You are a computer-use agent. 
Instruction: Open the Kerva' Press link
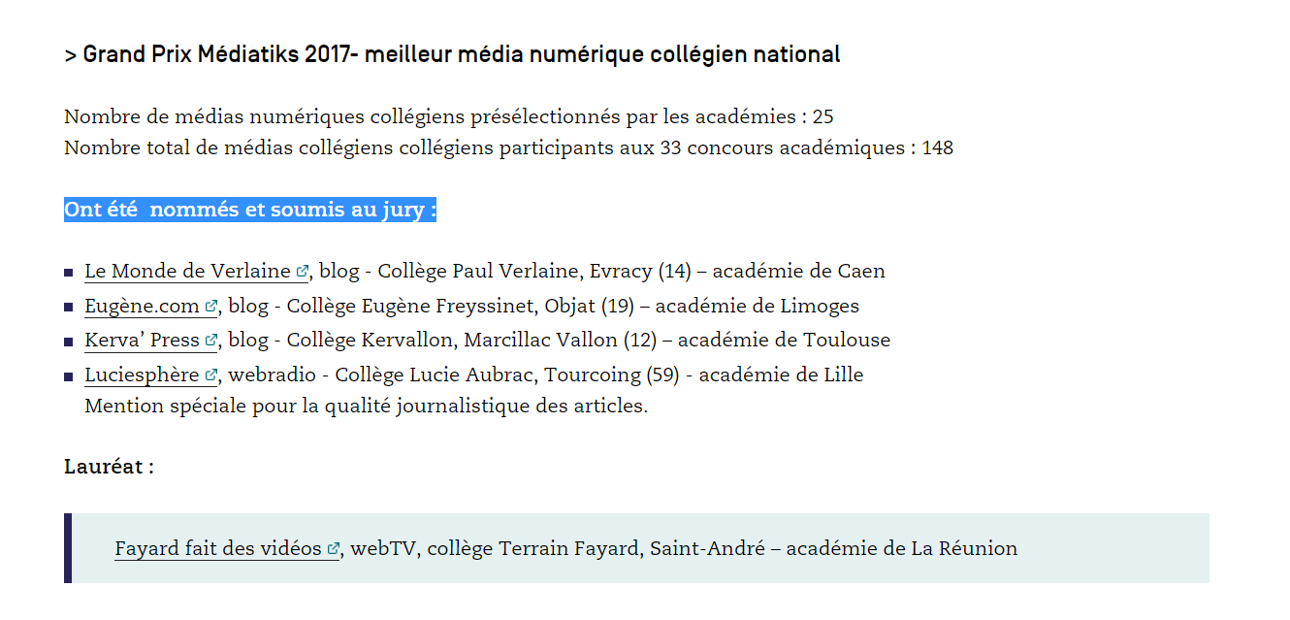(142, 341)
